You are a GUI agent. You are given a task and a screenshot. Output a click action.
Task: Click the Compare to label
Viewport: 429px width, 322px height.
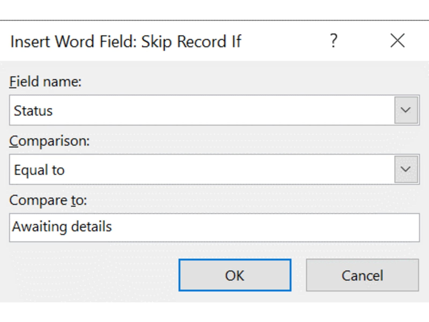coord(48,200)
